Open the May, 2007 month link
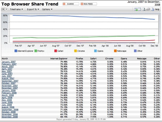 [7, 71]
